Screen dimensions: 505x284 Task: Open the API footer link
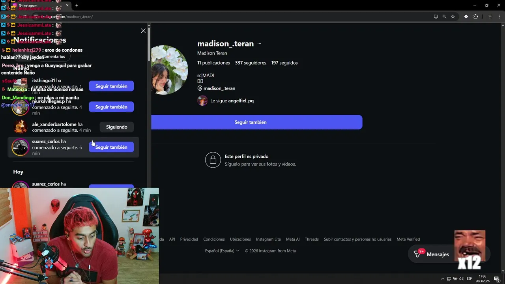[x=172, y=239]
